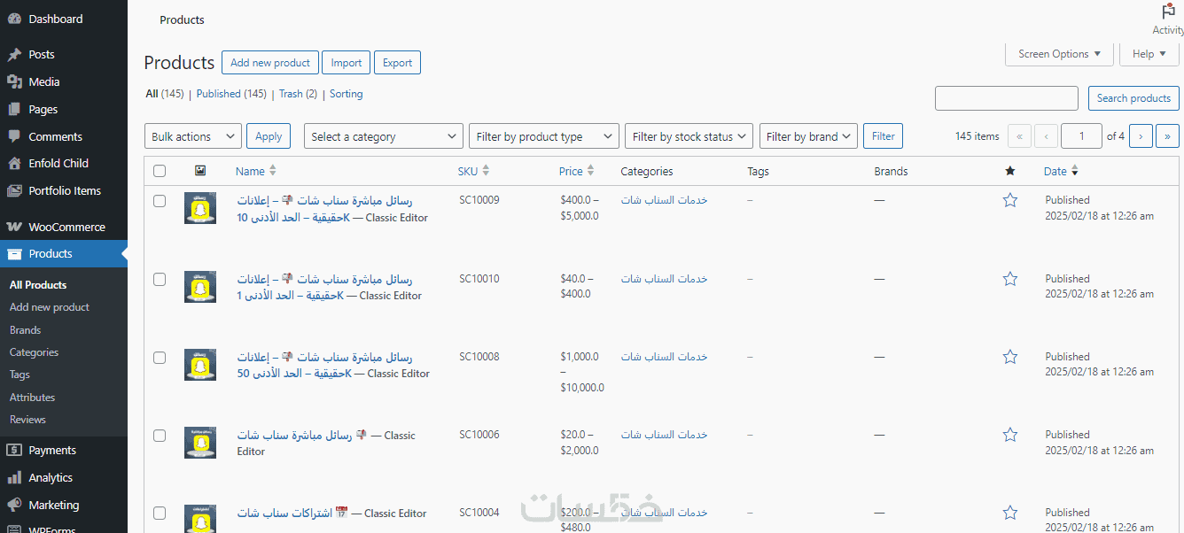The height and width of the screenshot is (533, 1184).
Task: Open Media library sidebar icon
Action: [x=14, y=82]
